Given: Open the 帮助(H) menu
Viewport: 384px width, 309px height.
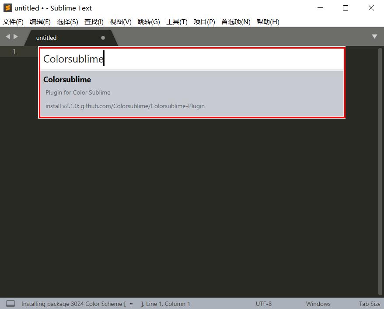Looking at the screenshot, I should point(268,21).
